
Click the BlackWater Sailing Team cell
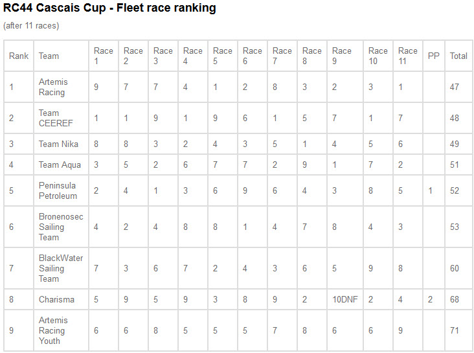coord(61,268)
